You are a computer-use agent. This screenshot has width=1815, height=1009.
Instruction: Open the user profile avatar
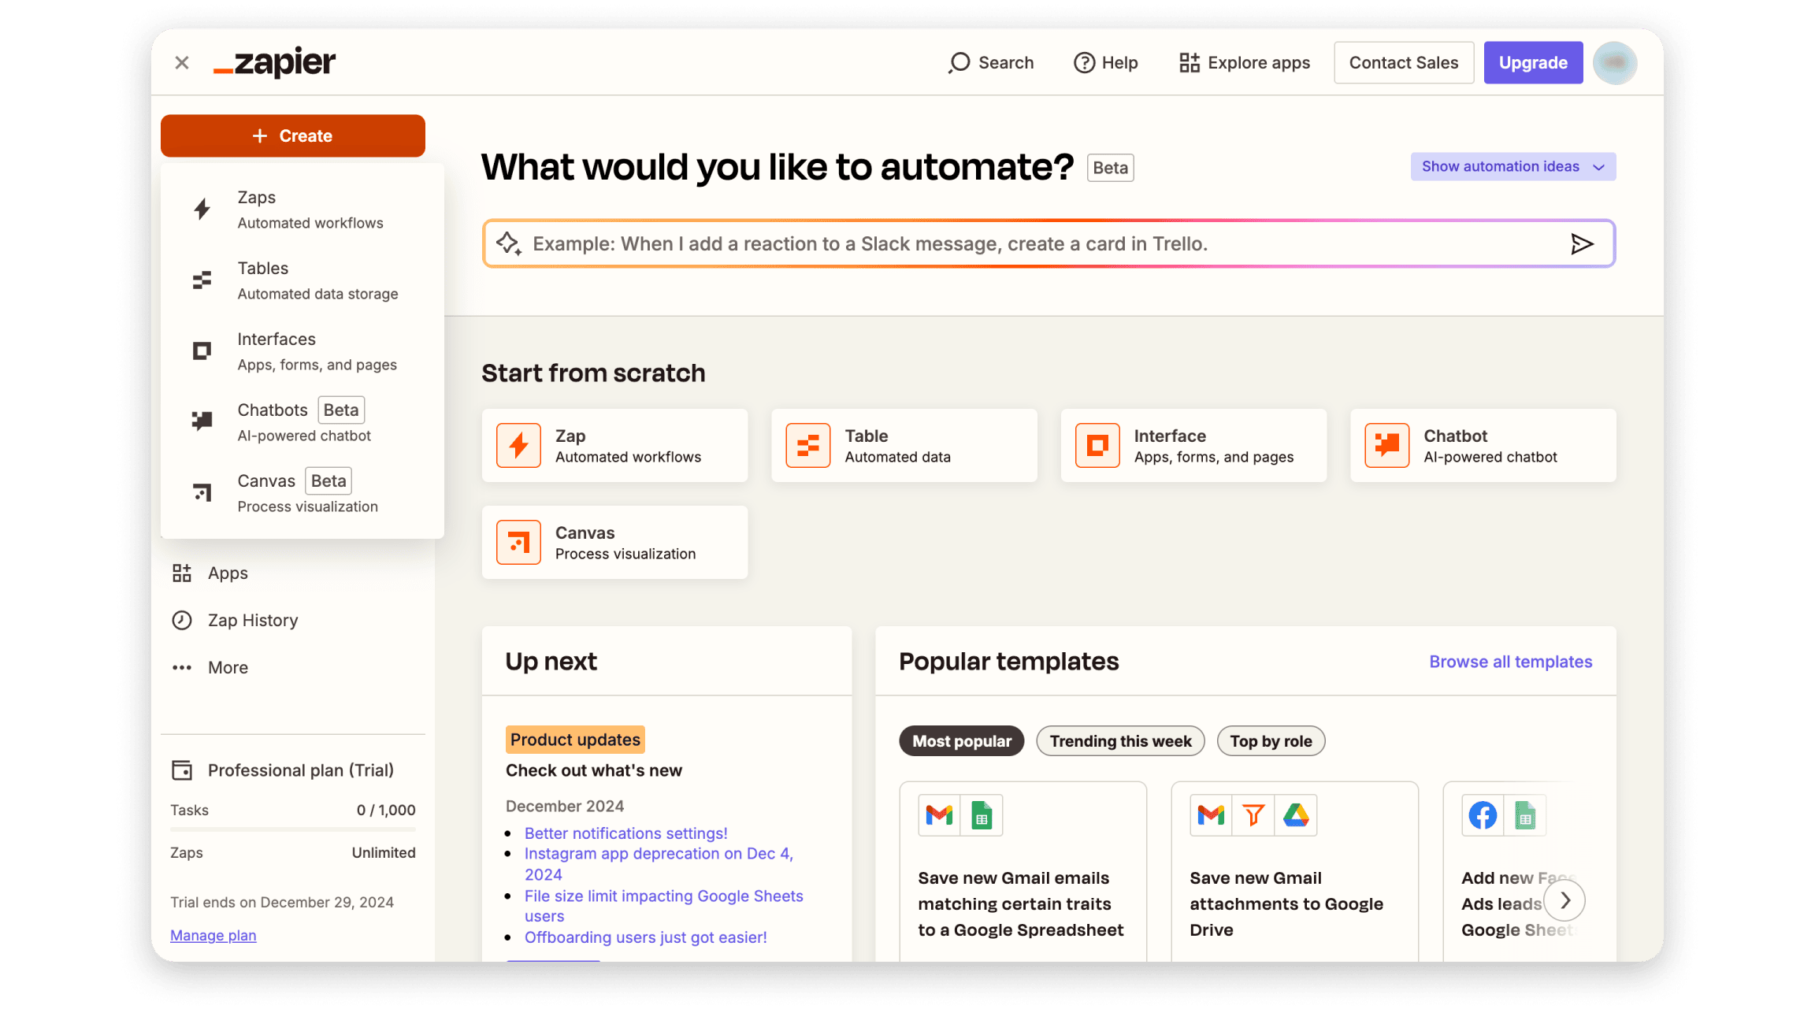[x=1615, y=62]
